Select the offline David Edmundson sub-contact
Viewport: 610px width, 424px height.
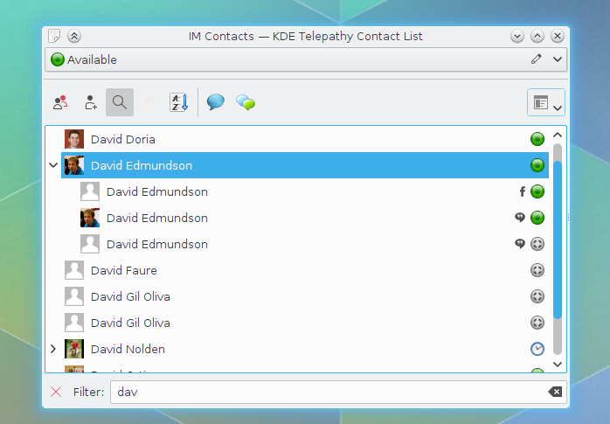click(x=313, y=244)
